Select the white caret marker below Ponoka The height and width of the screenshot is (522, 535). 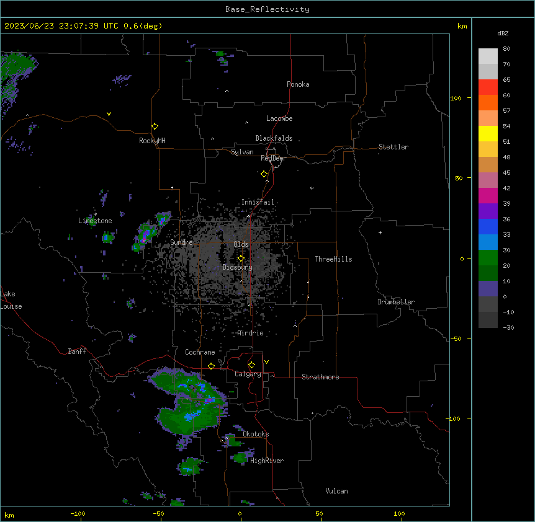227,91
